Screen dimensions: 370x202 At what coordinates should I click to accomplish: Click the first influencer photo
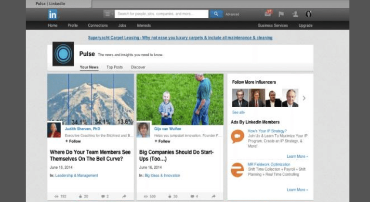coord(240,98)
